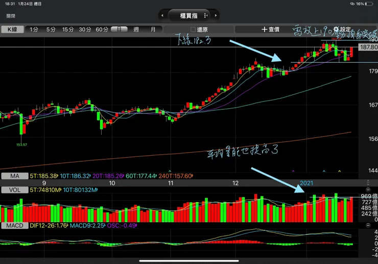Switch to the 30分 timeframe
Screen dimensions: 378x264
85,30
